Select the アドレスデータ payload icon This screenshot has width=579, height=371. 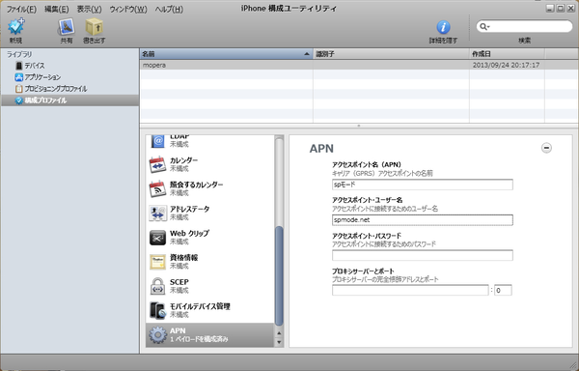pyautogui.click(x=157, y=214)
